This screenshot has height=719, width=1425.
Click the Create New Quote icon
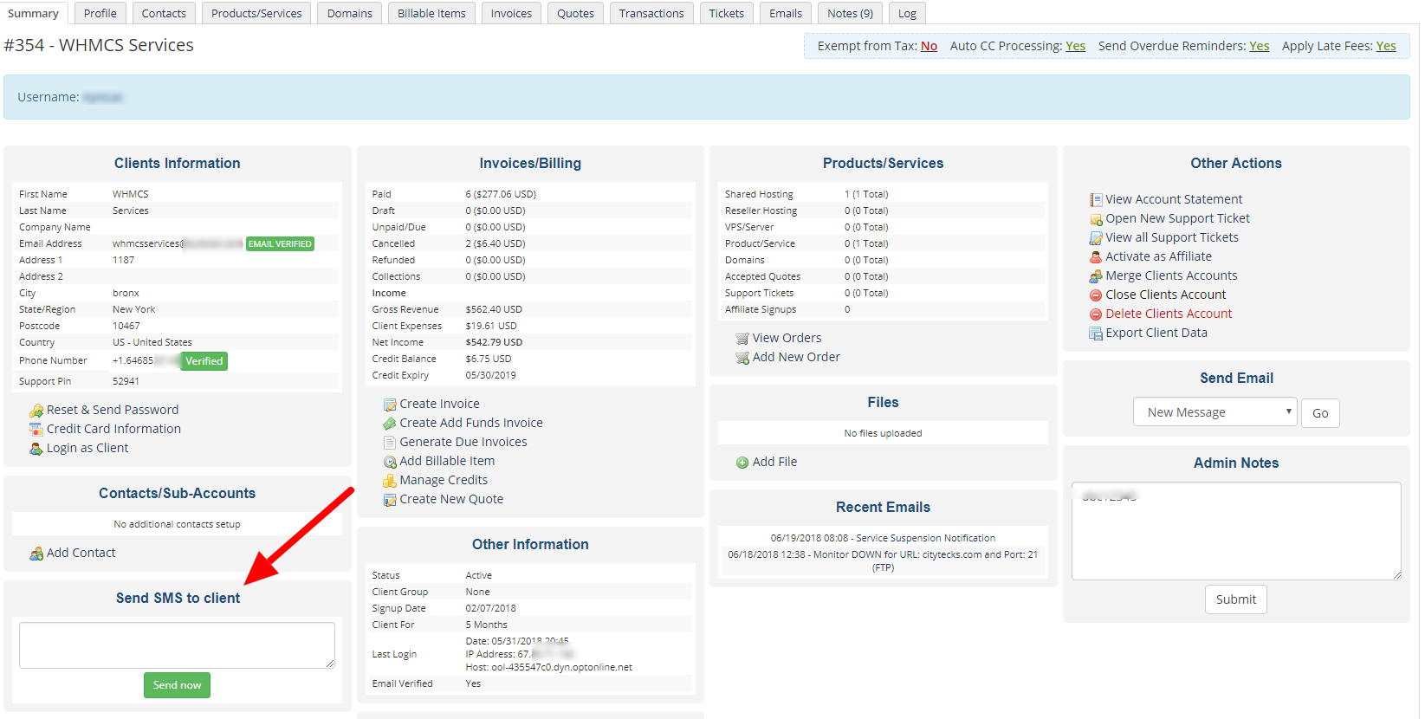click(390, 500)
